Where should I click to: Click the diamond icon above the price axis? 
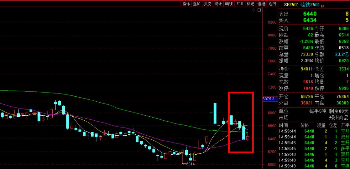coord(254,10)
